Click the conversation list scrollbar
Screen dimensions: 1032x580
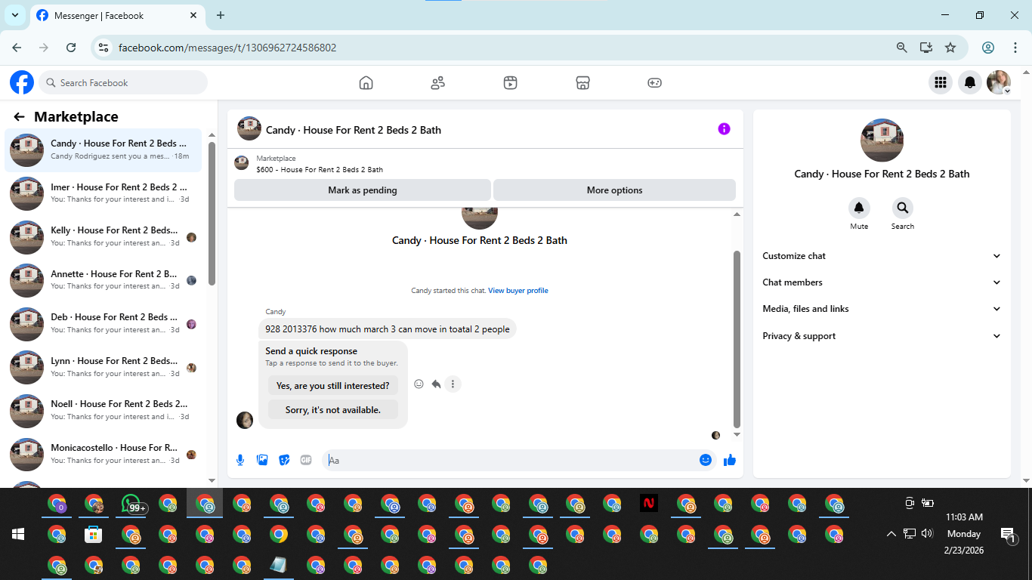coord(212,214)
